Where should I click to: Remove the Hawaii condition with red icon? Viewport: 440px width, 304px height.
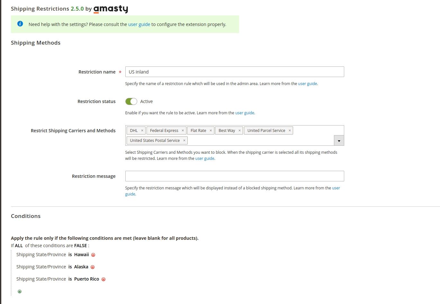[93, 255]
